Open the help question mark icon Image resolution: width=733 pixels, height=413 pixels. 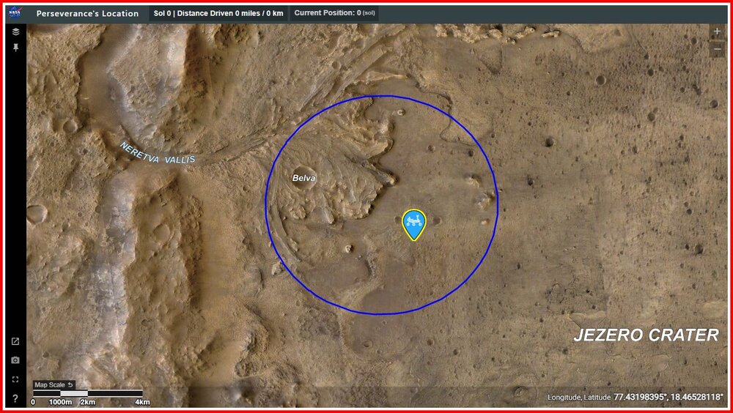(x=15, y=398)
